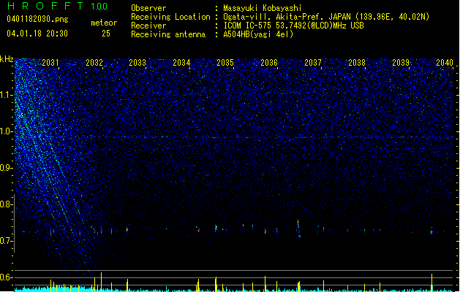Click the "Receiving antenna" label
The image size is (460, 292).
click(x=168, y=34)
